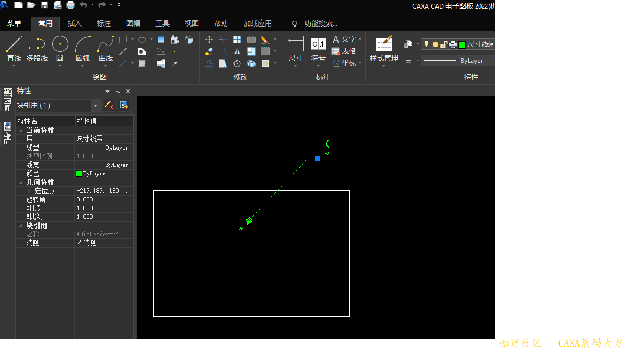Toggle the layer lightbulb on/off icon
Image resolution: width=624 pixels, height=351 pixels.
coord(426,44)
